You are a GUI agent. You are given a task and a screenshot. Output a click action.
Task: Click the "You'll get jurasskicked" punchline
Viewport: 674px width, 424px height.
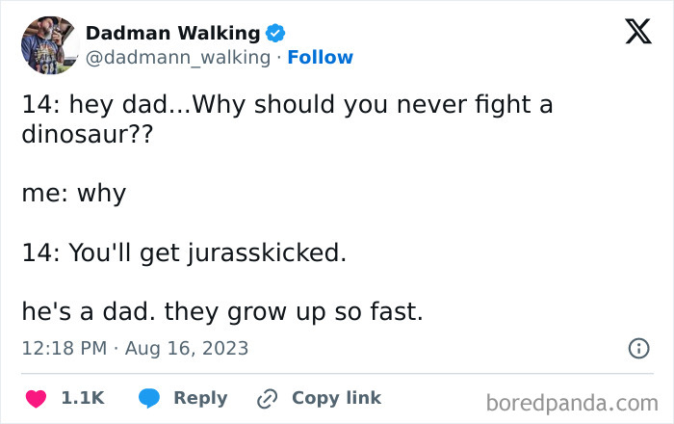point(183,253)
